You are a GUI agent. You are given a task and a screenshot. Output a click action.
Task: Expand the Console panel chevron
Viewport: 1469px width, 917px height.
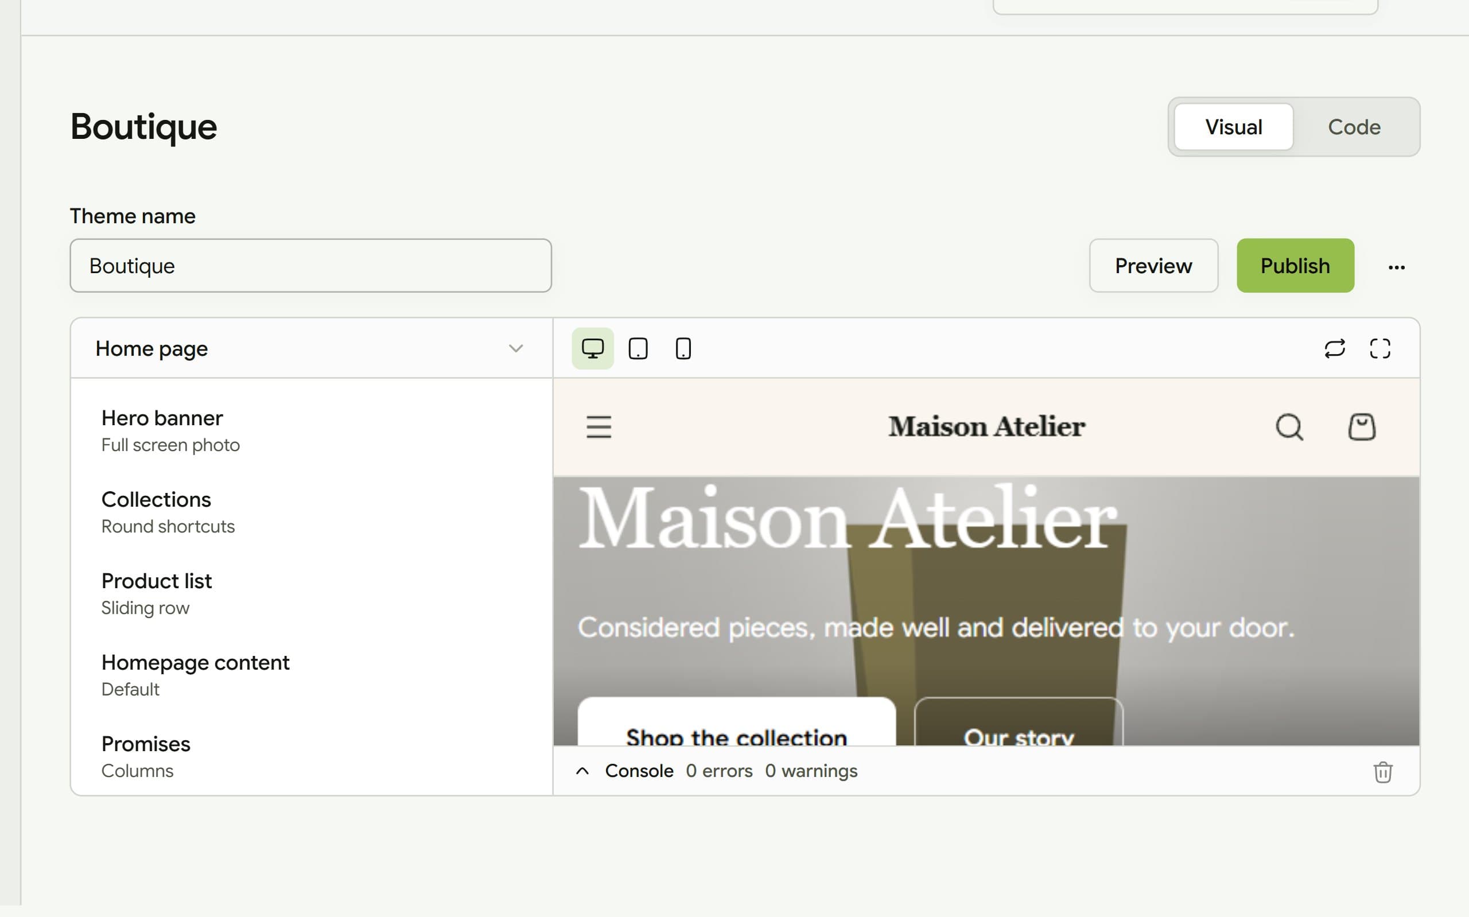click(582, 771)
